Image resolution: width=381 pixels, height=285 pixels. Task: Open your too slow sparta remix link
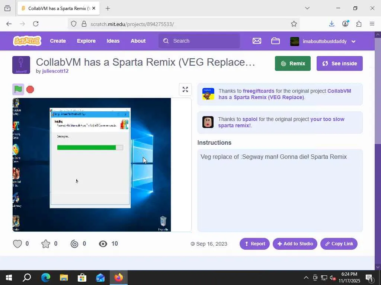(281, 122)
